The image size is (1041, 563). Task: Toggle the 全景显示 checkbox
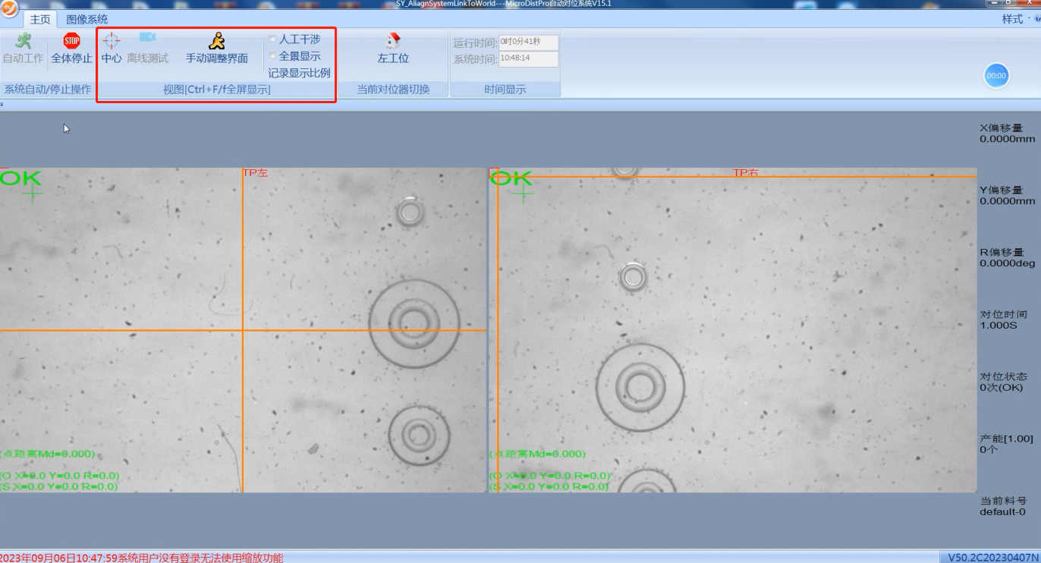pos(273,56)
